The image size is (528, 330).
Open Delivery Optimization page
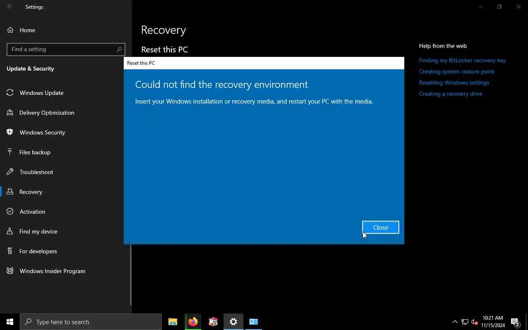click(66, 113)
